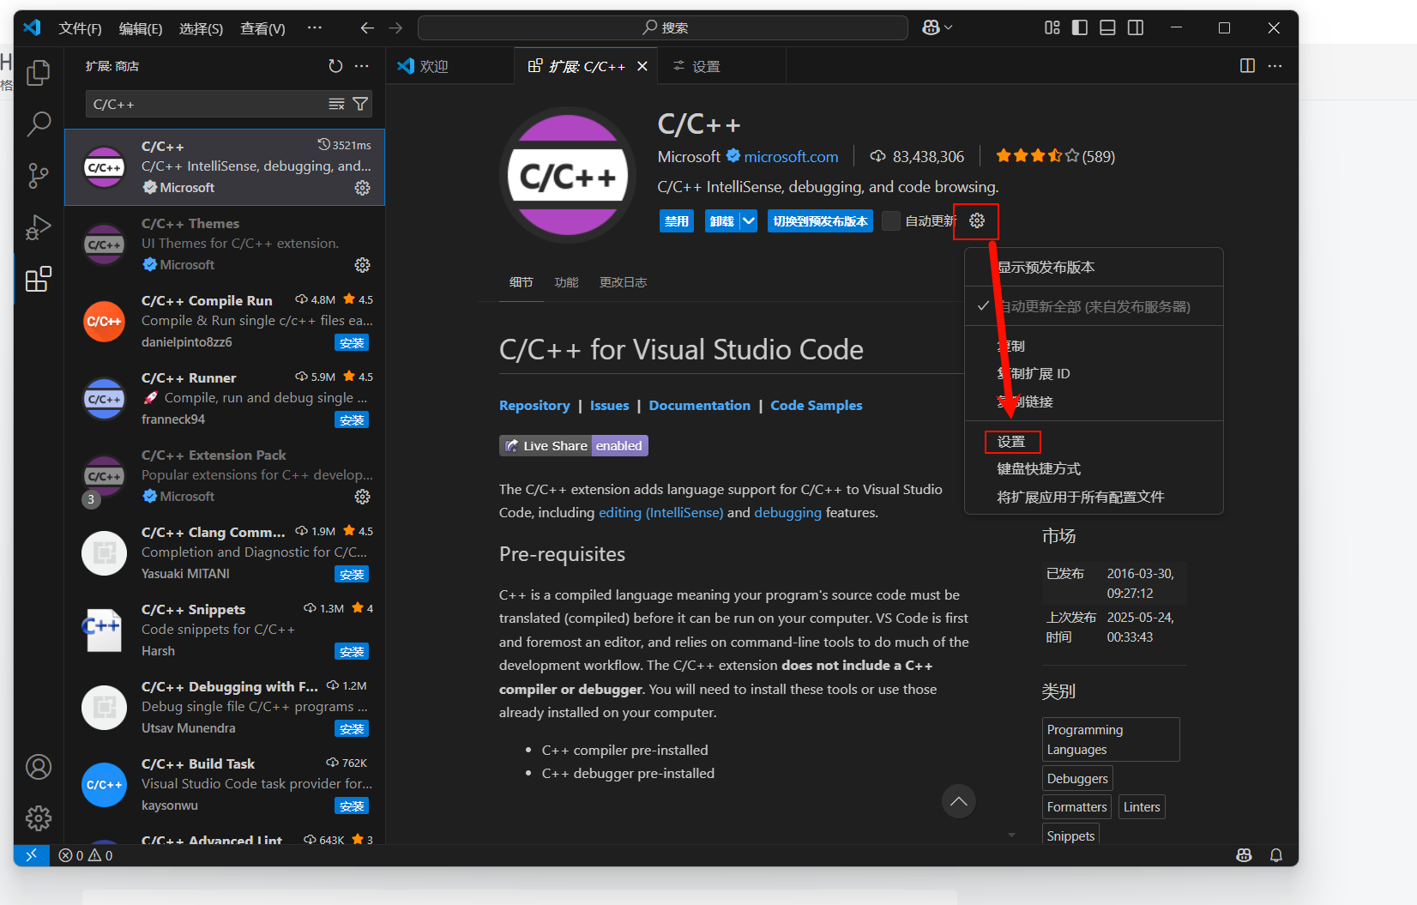Click the remote connection indicator bottom-left
Viewport: 1417px width, 905px height.
pos(32,854)
